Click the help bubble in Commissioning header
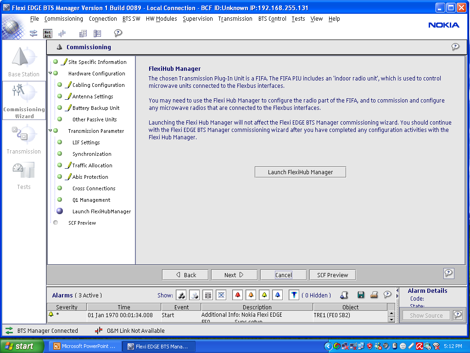 click(x=455, y=47)
